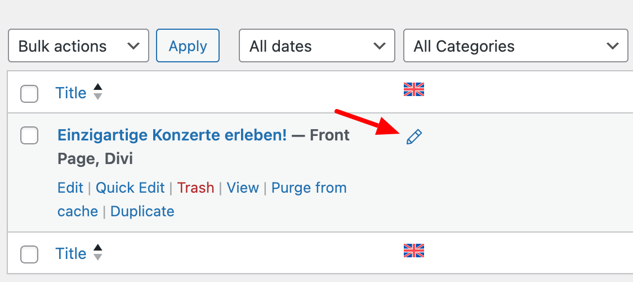Viewport: 633px width, 282px height.
Task: Duplicate the front page
Action: point(142,211)
